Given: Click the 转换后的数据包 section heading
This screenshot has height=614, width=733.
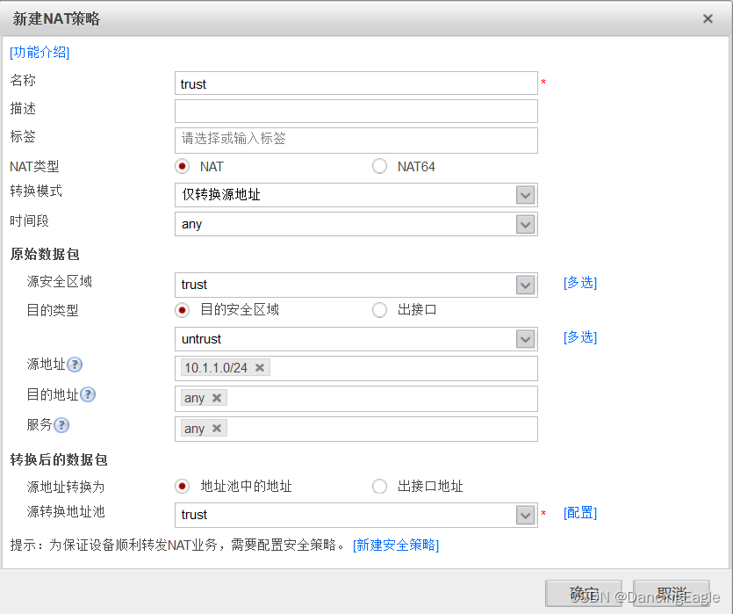Looking at the screenshot, I should point(59,459).
